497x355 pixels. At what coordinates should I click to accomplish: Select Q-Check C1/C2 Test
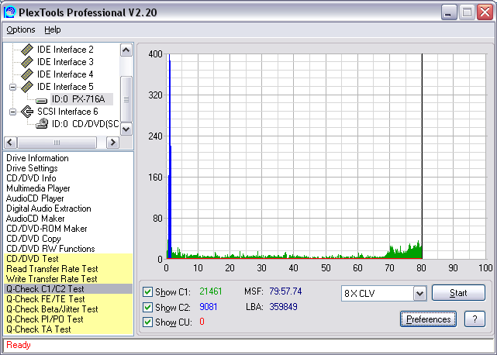pyautogui.click(x=68, y=289)
